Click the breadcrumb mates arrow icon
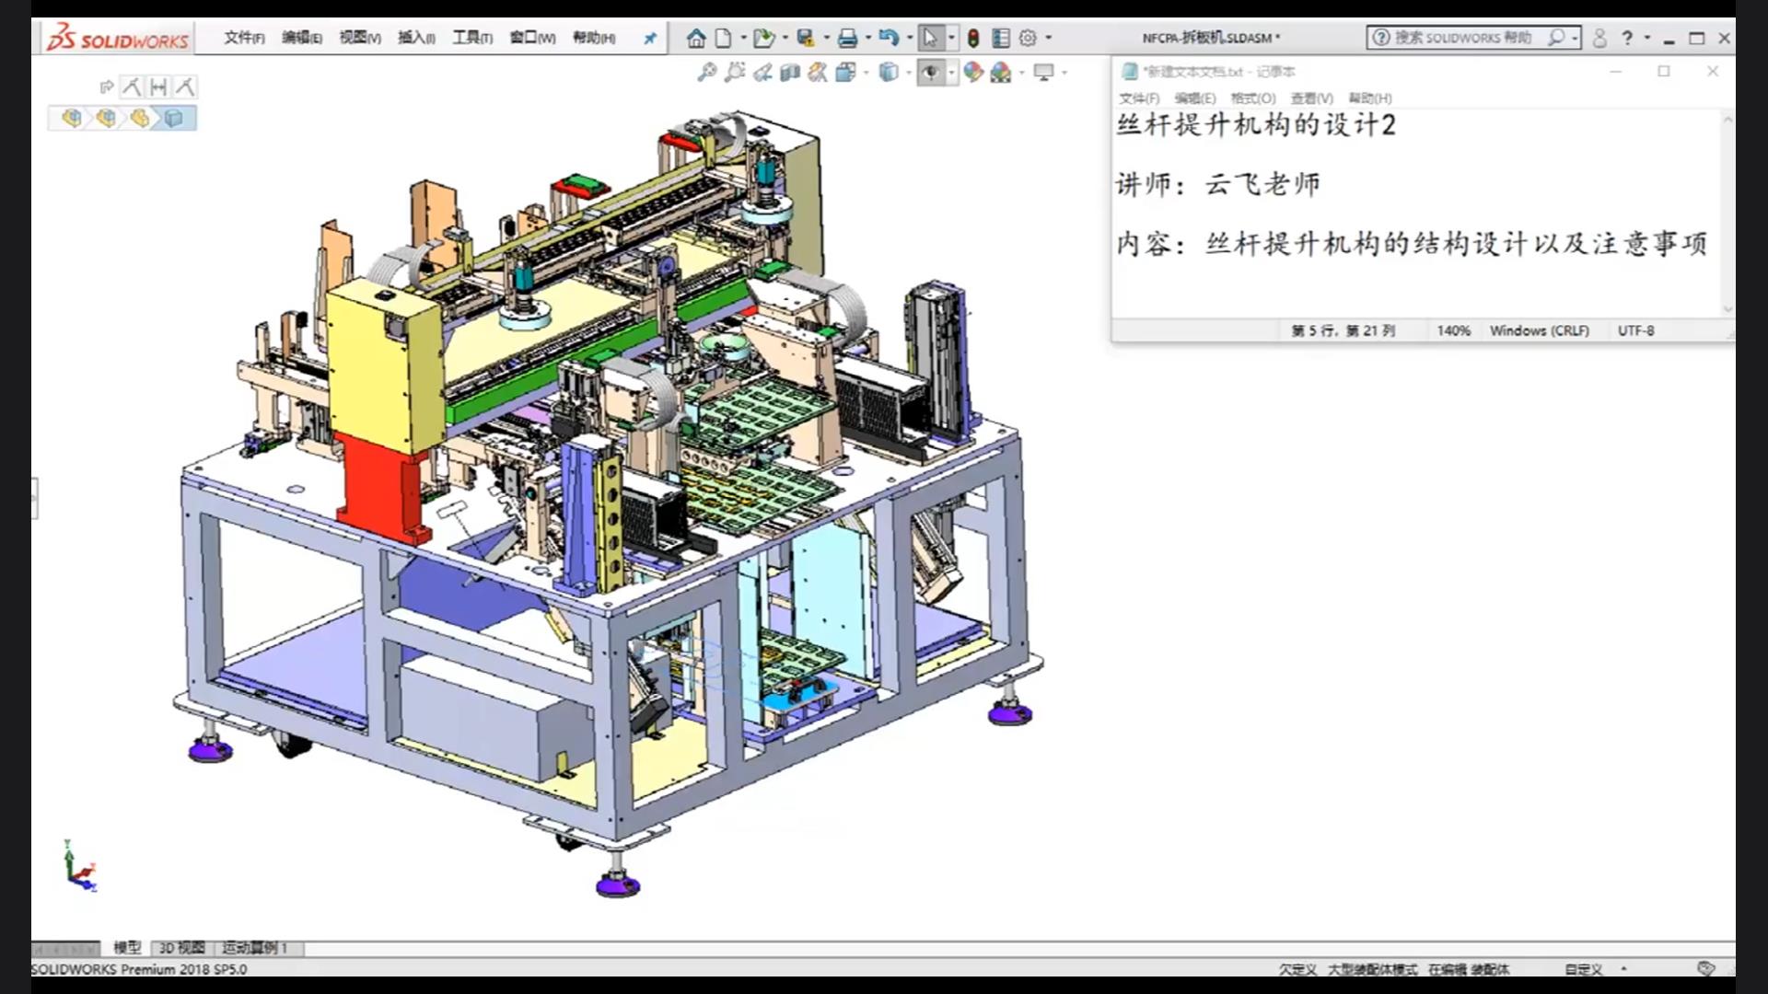 coord(106,87)
